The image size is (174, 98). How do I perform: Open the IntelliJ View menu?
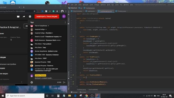coord(80,5)
